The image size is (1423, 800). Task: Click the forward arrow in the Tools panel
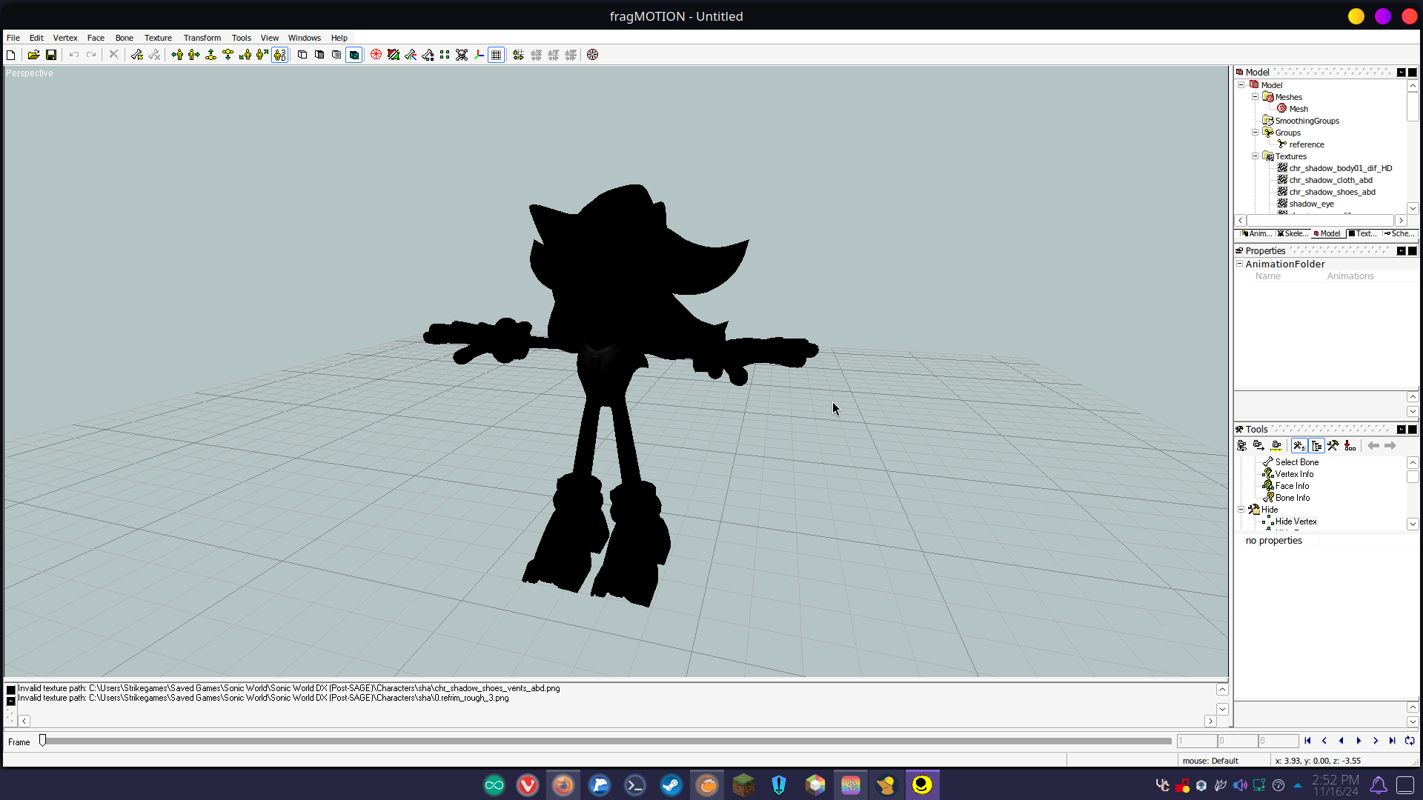click(1390, 445)
